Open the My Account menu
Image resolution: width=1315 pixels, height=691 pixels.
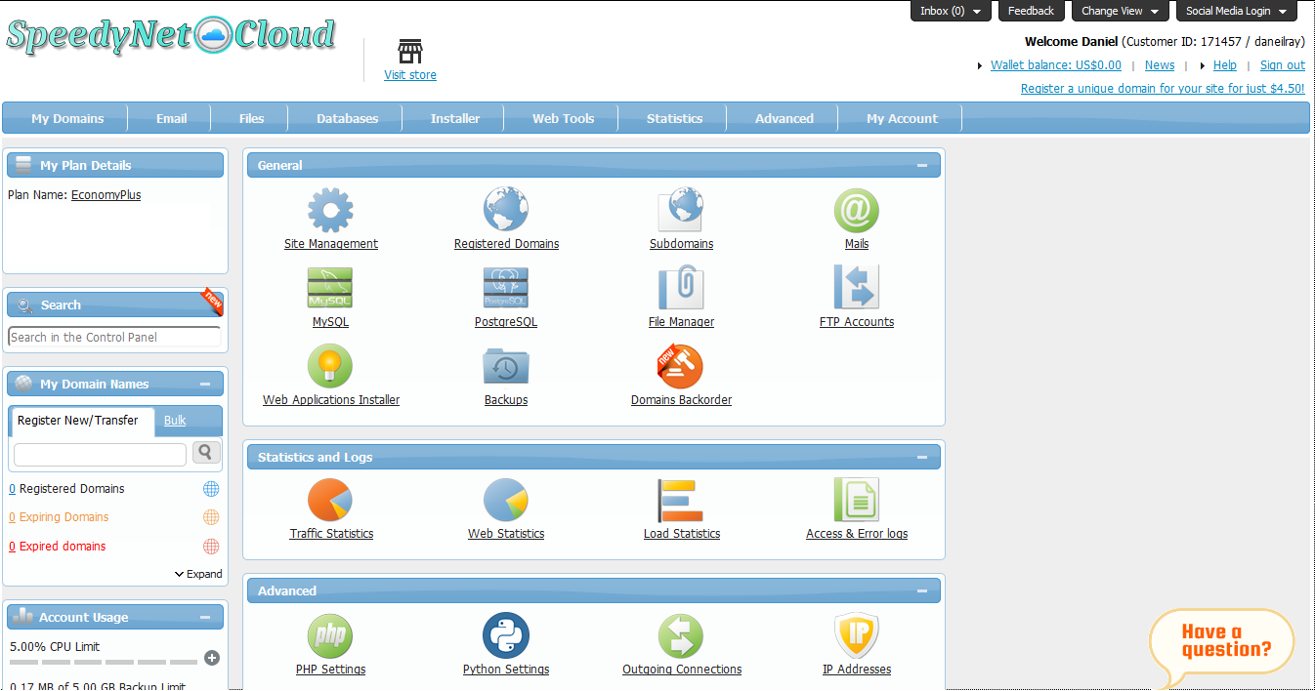[902, 118]
